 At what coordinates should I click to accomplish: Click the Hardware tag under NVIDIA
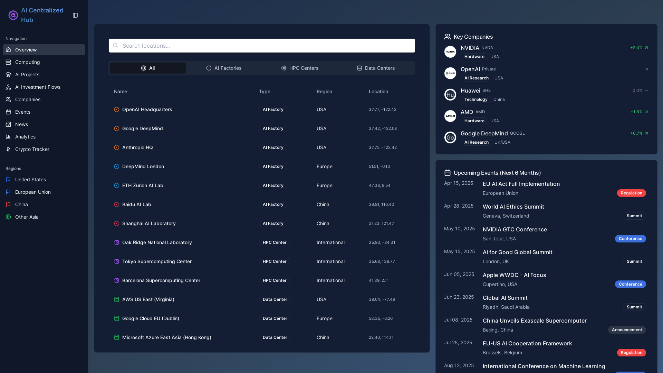pyautogui.click(x=474, y=57)
